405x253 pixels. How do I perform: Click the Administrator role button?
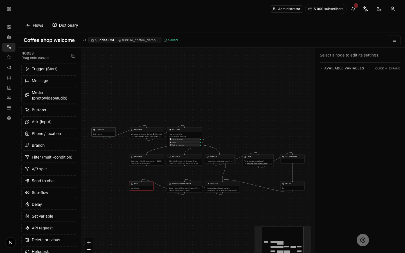pyautogui.click(x=286, y=9)
